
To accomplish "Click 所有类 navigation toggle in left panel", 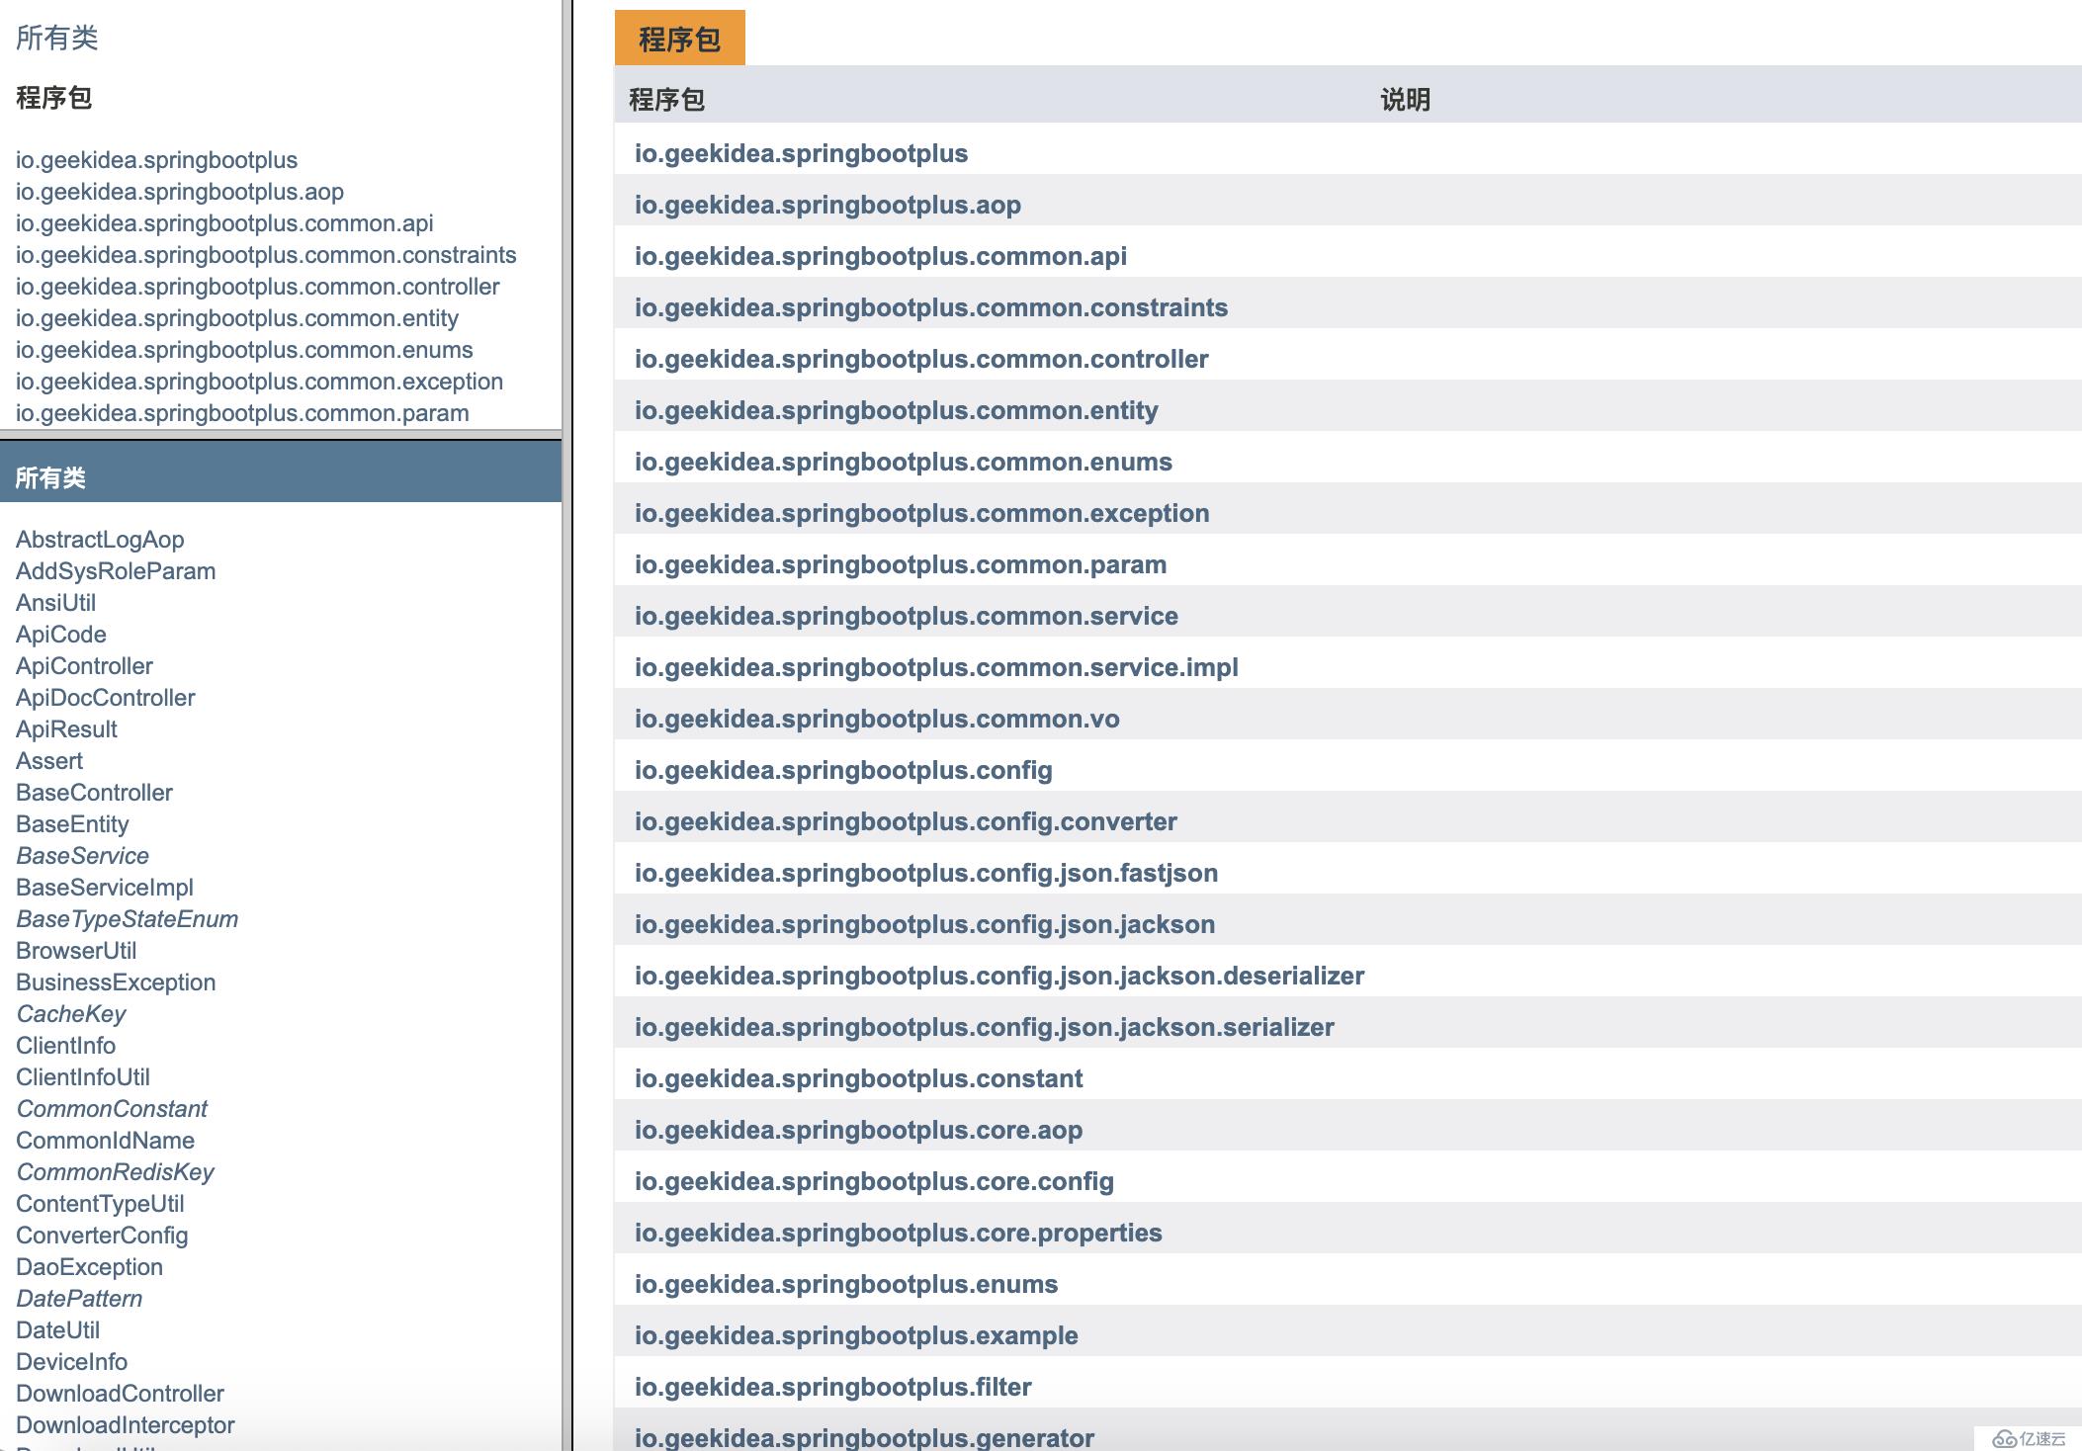I will click(x=58, y=35).
